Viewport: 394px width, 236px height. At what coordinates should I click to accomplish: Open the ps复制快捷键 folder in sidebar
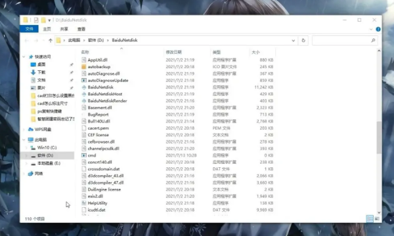point(49,111)
